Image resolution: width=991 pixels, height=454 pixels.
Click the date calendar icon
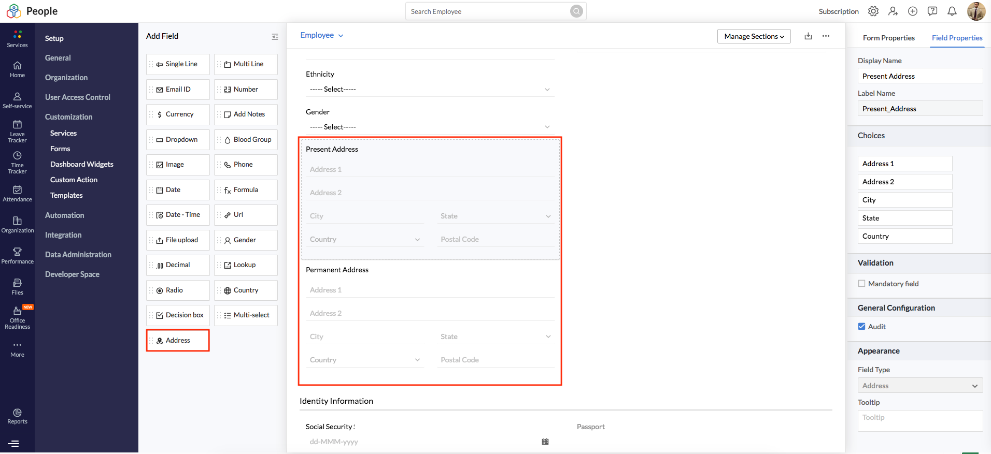pos(545,442)
